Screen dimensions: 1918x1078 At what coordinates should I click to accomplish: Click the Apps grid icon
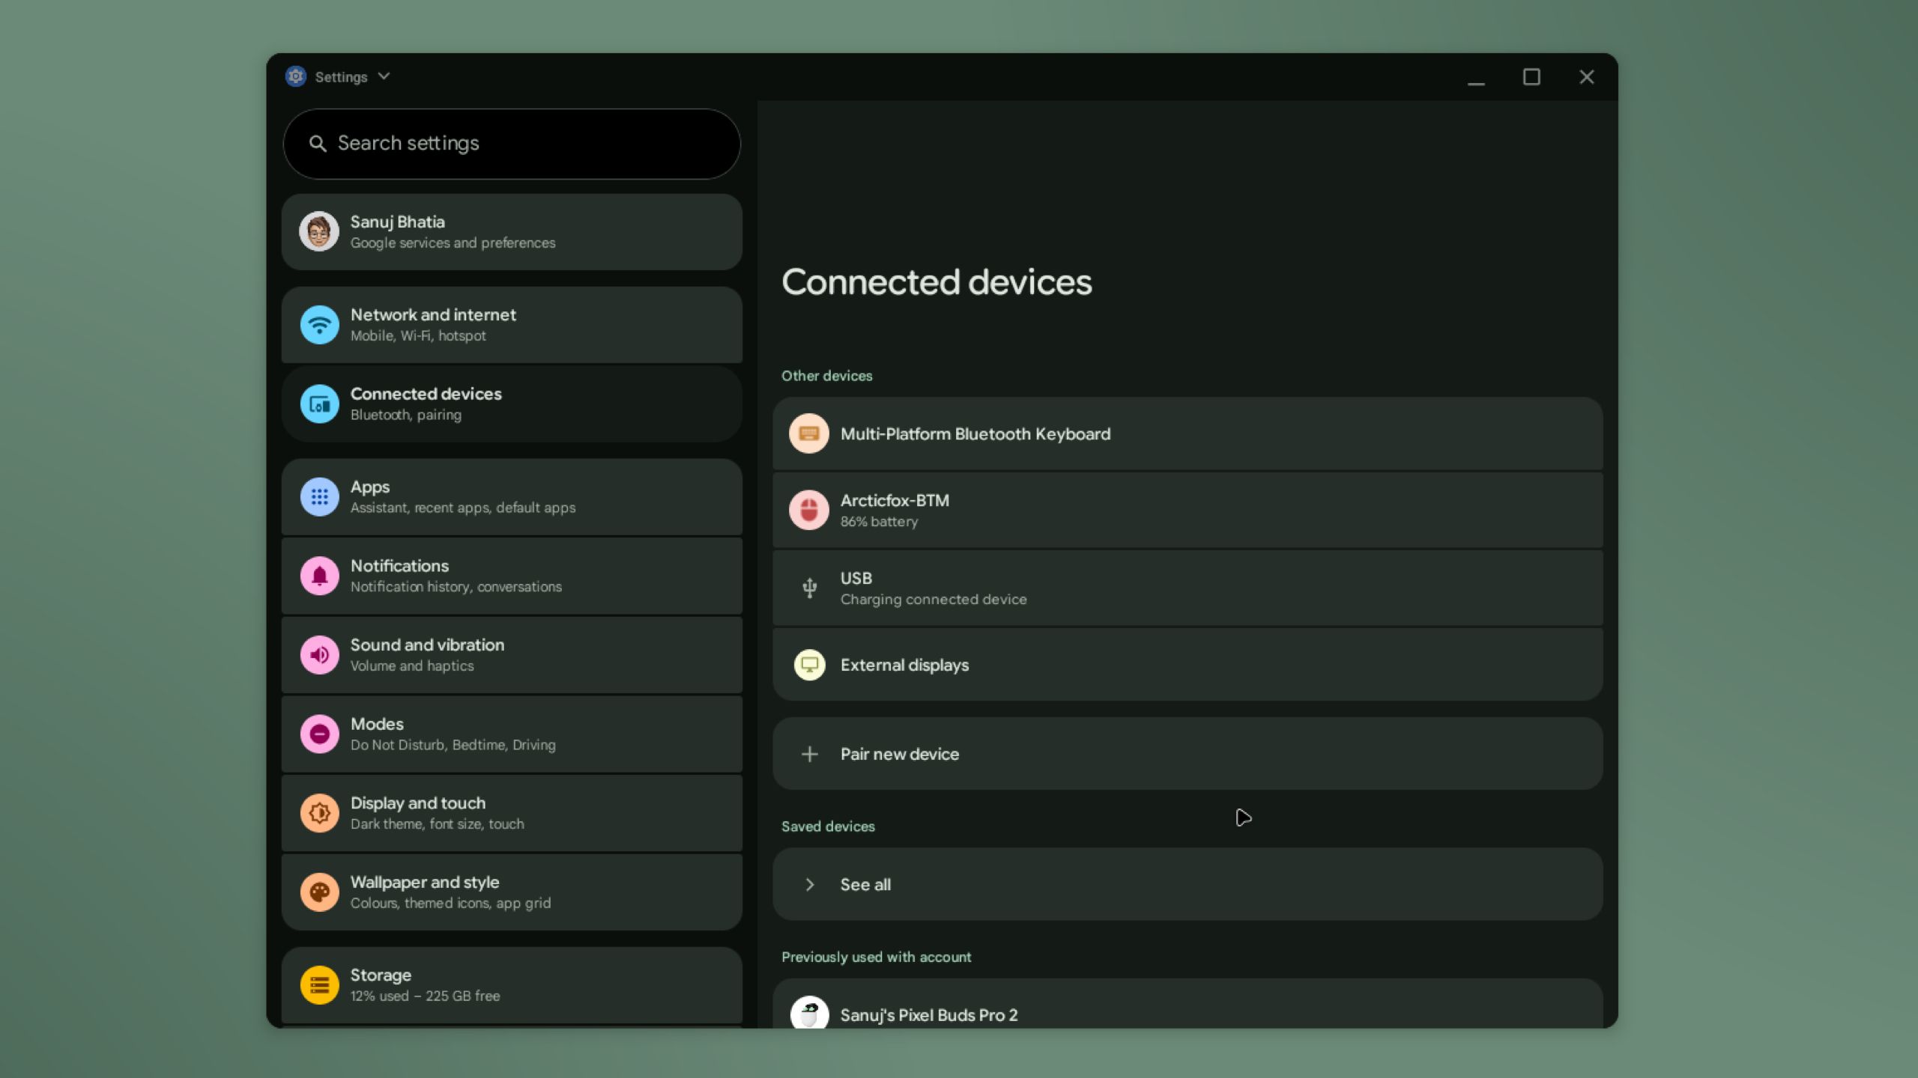[319, 497]
